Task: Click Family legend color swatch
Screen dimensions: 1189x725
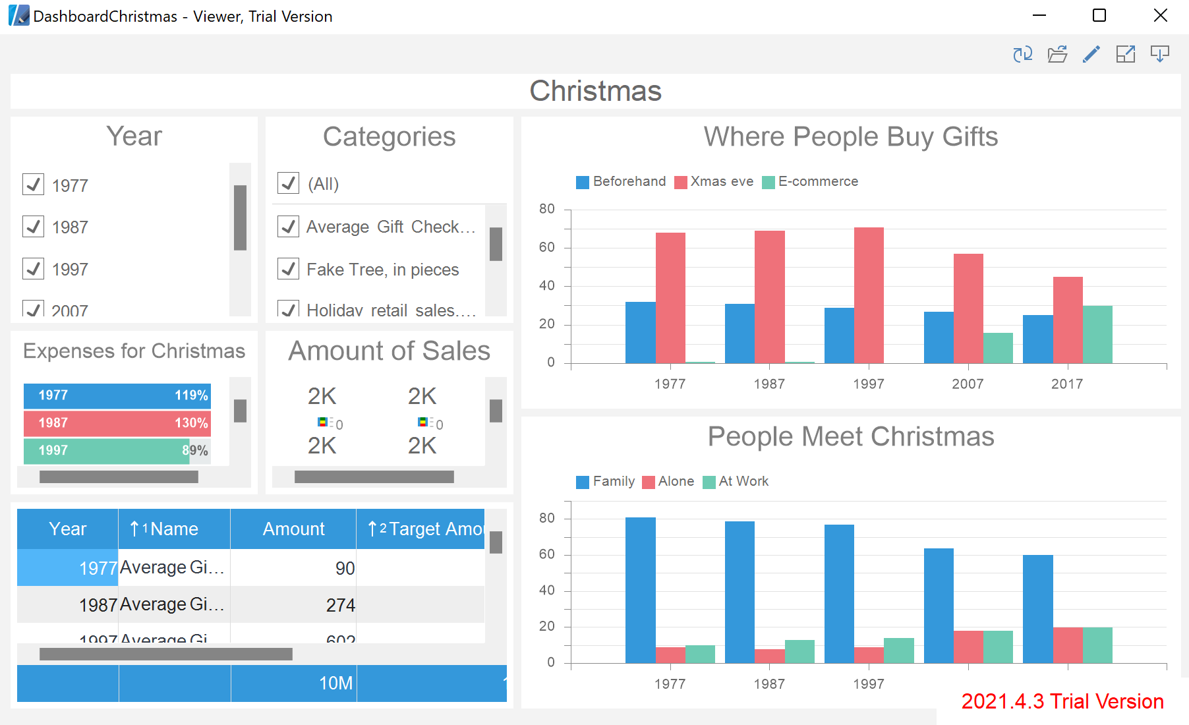Action: tap(583, 482)
